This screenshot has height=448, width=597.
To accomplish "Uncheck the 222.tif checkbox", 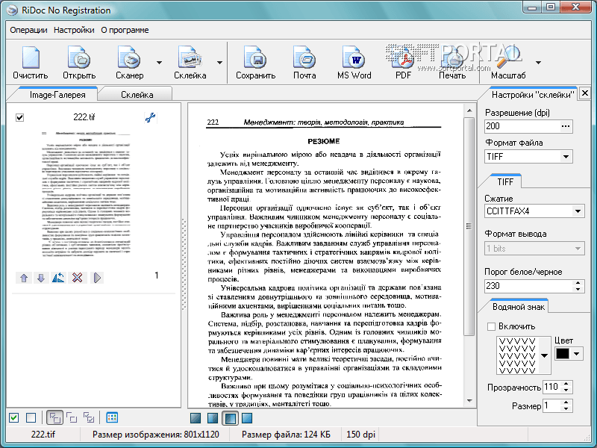I will (20, 118).
